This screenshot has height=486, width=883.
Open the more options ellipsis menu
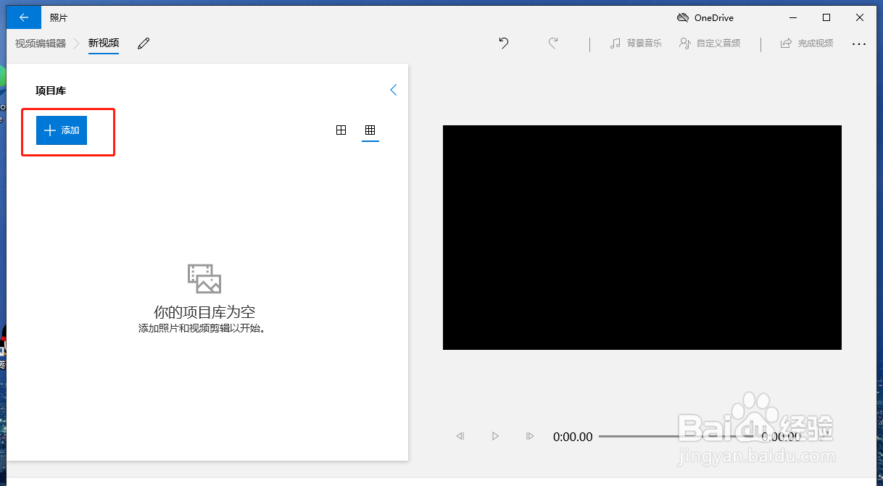tap(859, 43)
